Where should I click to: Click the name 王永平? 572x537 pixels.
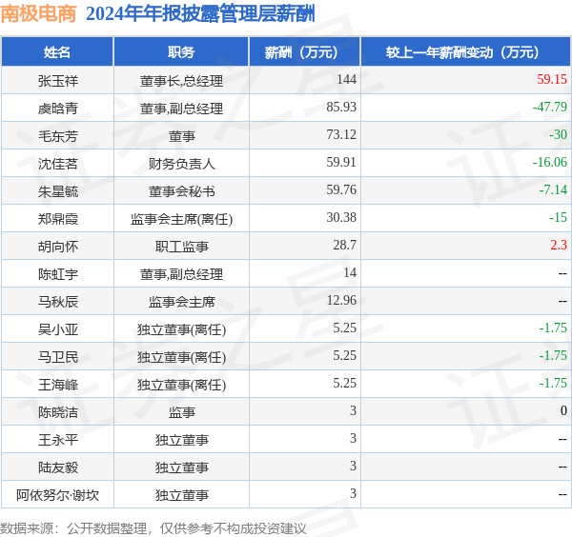pyautogui.click(x=58, y=440)
